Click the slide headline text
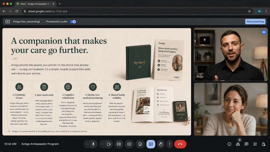This screenshot has width=270, height=152. (59, 45)
